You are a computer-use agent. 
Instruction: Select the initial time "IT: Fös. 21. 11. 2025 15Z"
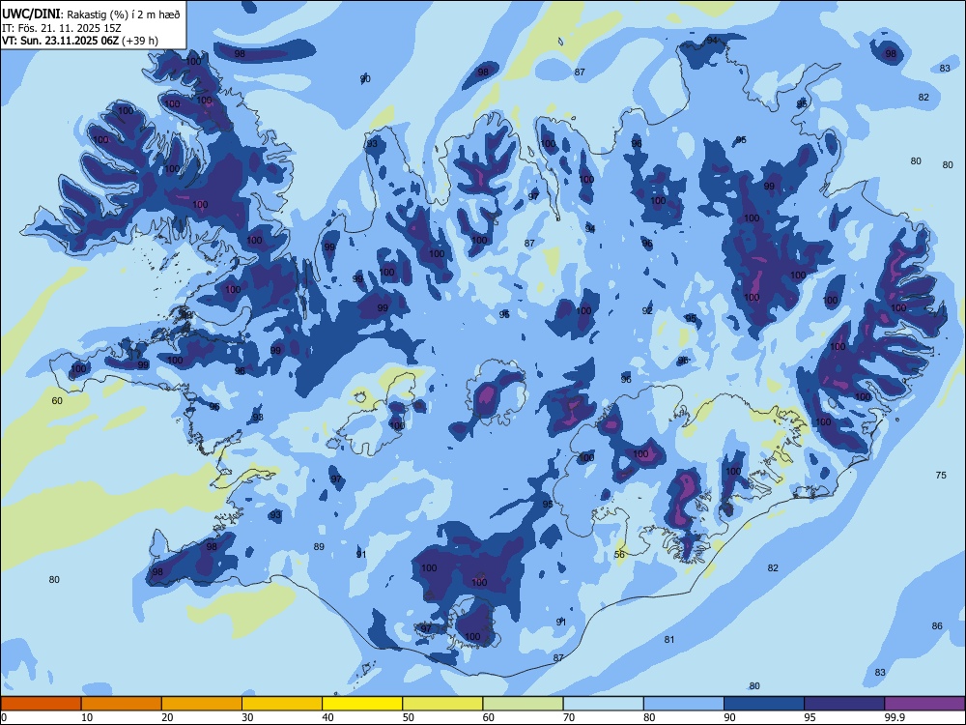click(x=62, y=28)
